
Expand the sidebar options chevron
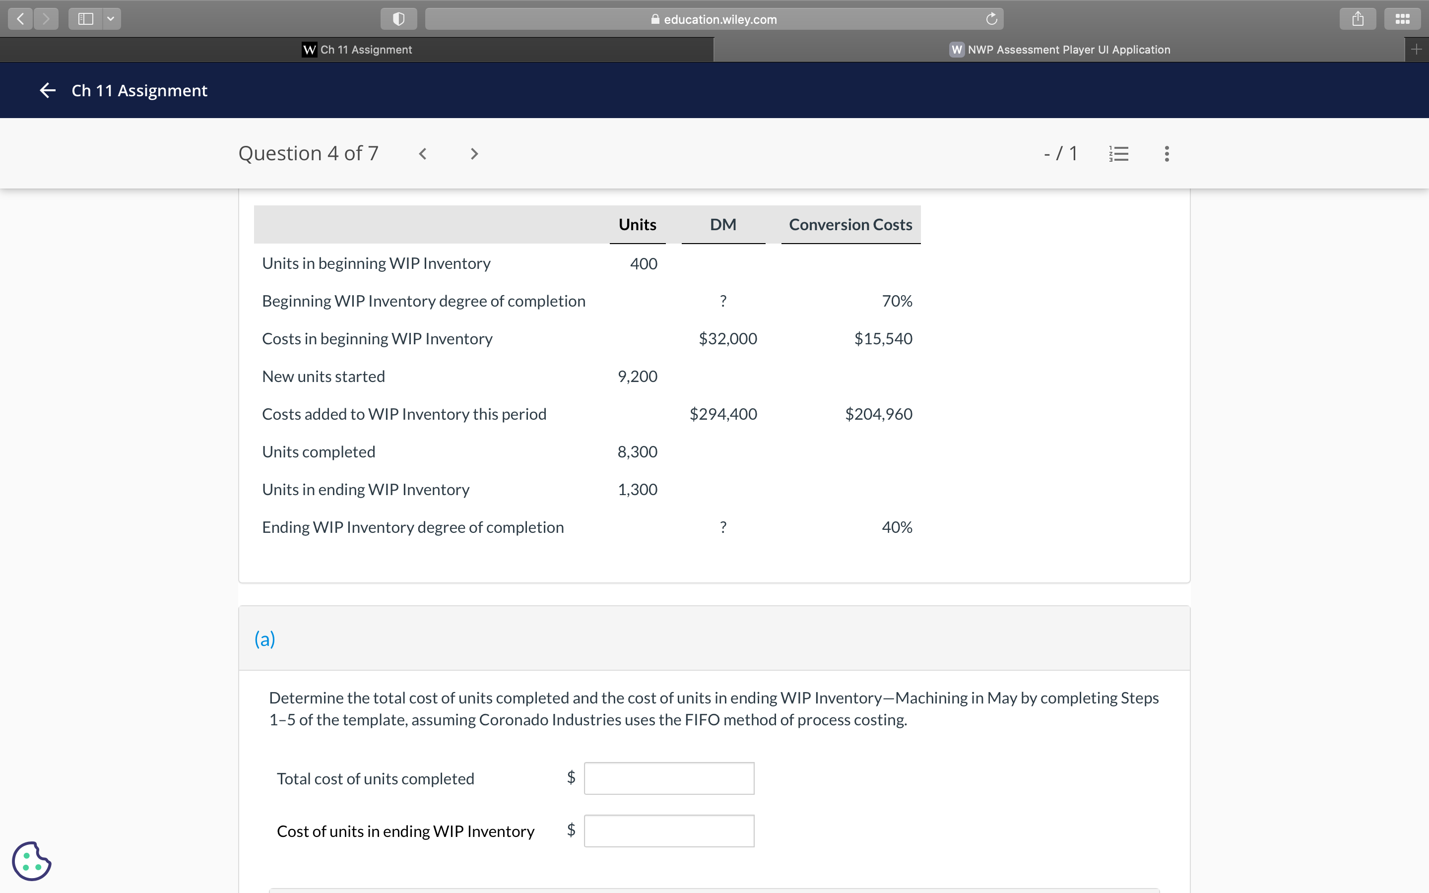(111, 18)
